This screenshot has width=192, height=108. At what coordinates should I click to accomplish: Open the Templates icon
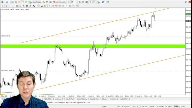(108, 2)
